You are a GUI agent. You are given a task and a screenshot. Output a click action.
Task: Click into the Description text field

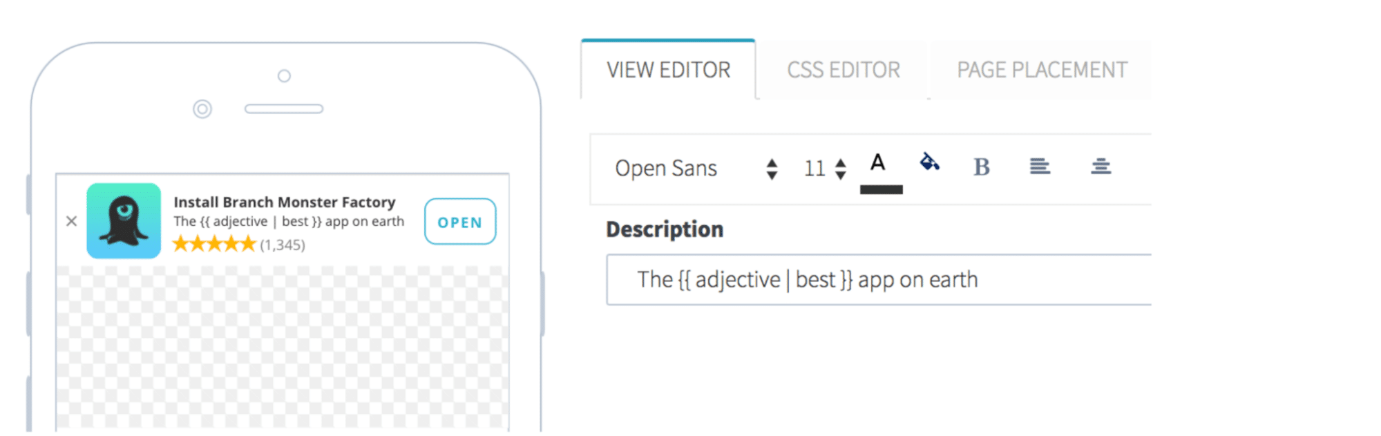tap(877, 280)
